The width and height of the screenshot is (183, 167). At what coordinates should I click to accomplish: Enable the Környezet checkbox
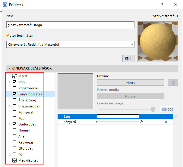14,112
